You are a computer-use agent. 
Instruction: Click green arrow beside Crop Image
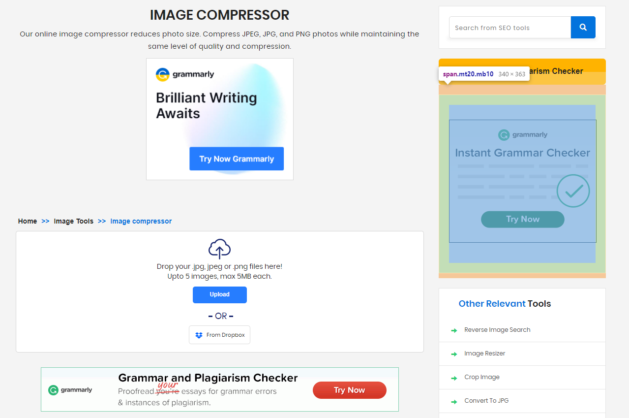[x=454, y=378]
